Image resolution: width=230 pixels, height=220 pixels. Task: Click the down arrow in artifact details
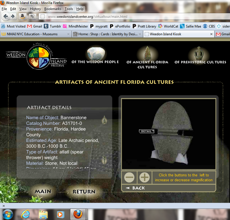tap(104, 160)
